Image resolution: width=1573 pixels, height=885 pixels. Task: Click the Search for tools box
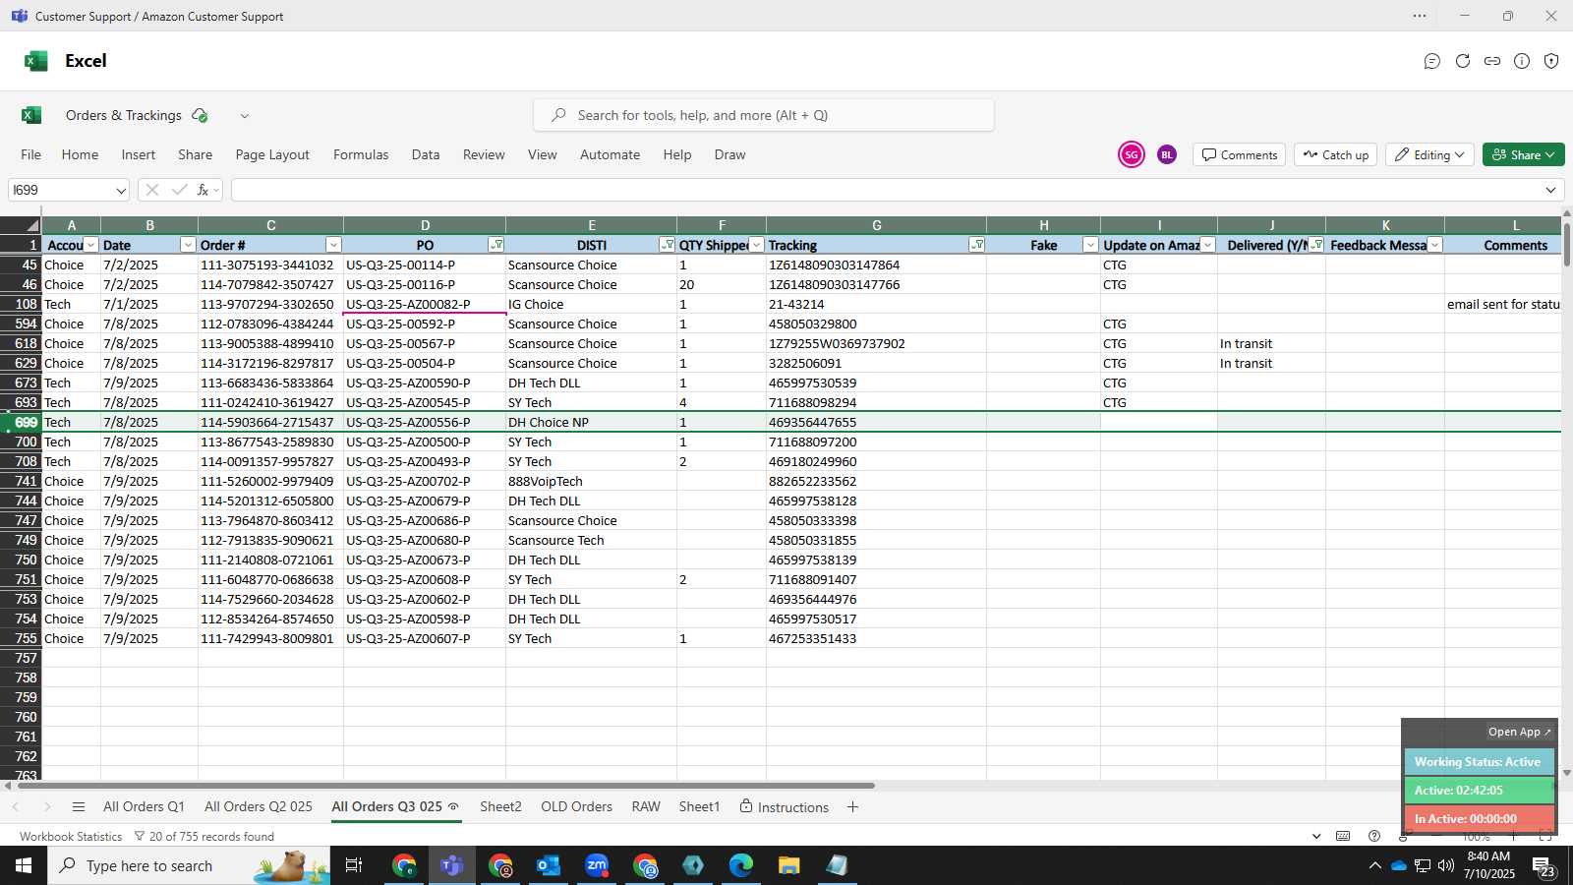tap(764, 115)
